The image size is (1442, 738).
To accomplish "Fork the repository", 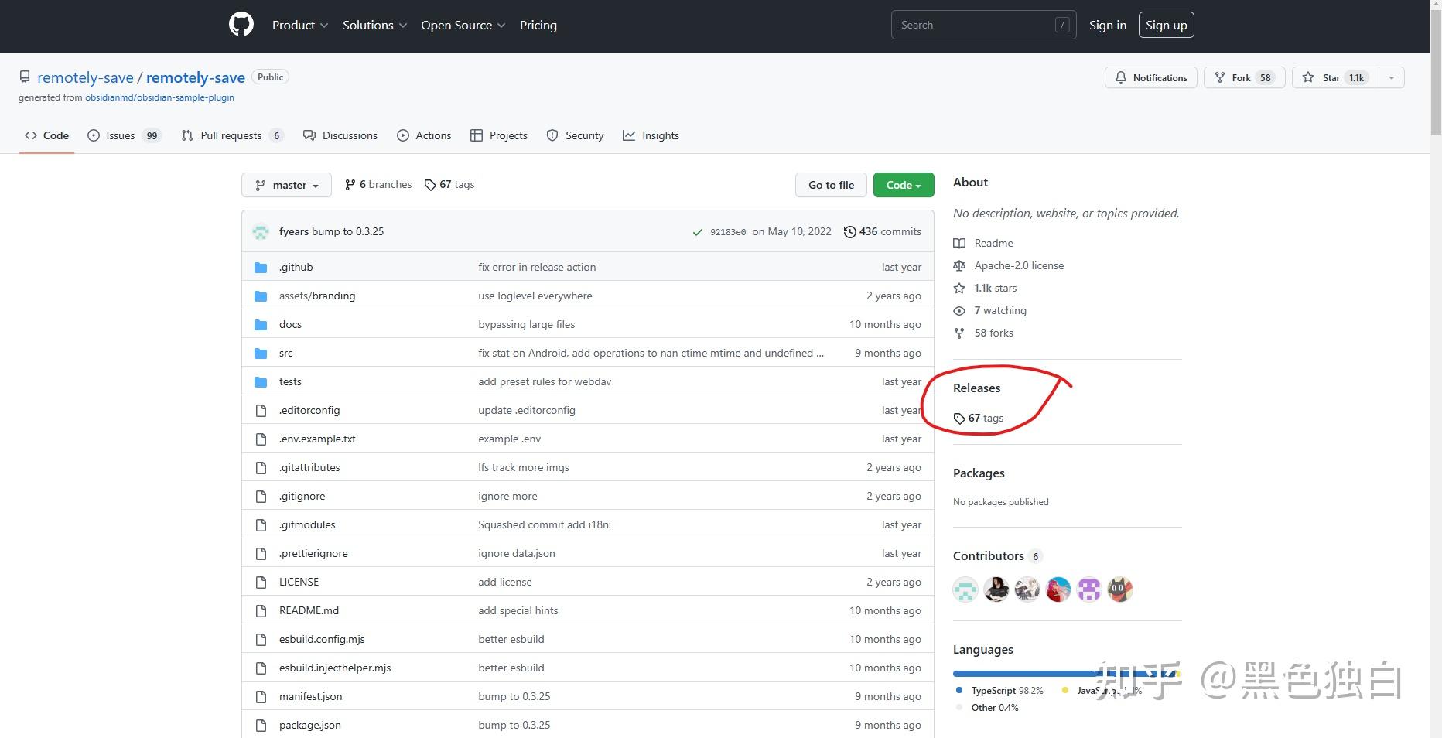I will tap(1244, 77).
